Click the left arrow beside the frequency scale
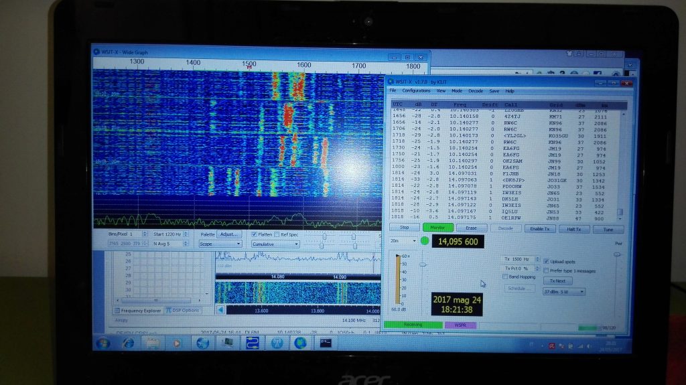Screen dimensions: 686x385 pos(220,310)
